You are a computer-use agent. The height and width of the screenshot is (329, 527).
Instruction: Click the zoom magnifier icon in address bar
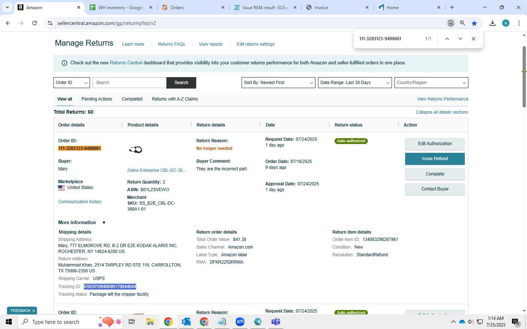pos(463,23)
